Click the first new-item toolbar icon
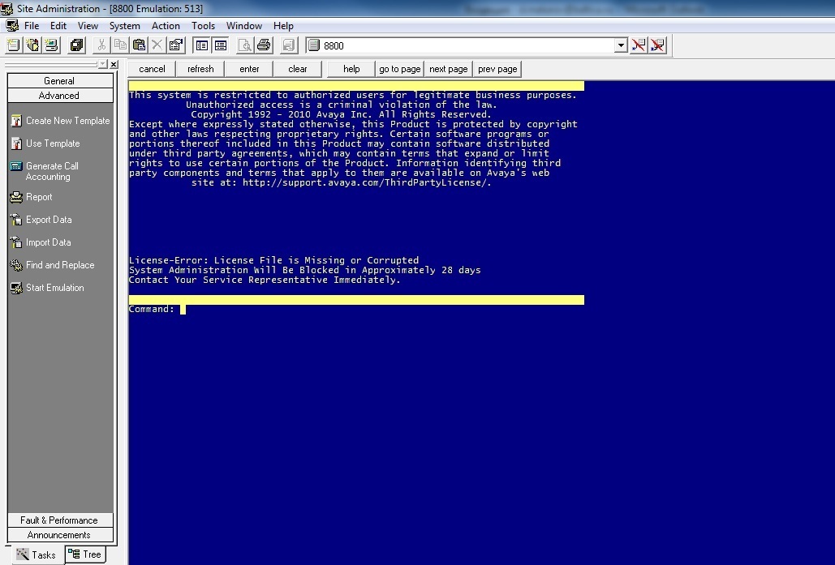 (13, 45)
